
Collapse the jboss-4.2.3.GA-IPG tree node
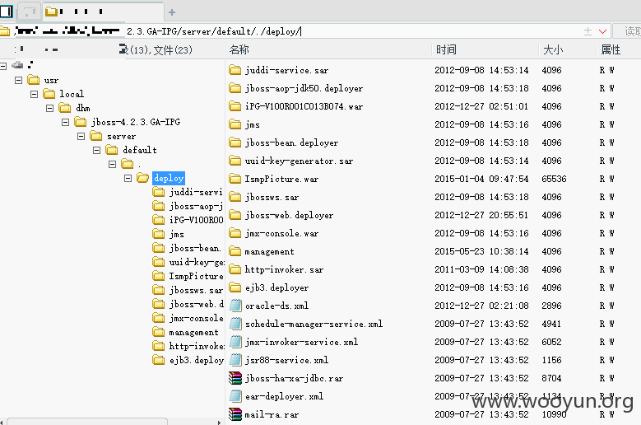(x=65, y=122)
